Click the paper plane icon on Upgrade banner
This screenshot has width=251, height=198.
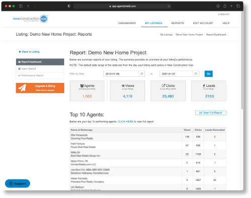pos(22,88)
